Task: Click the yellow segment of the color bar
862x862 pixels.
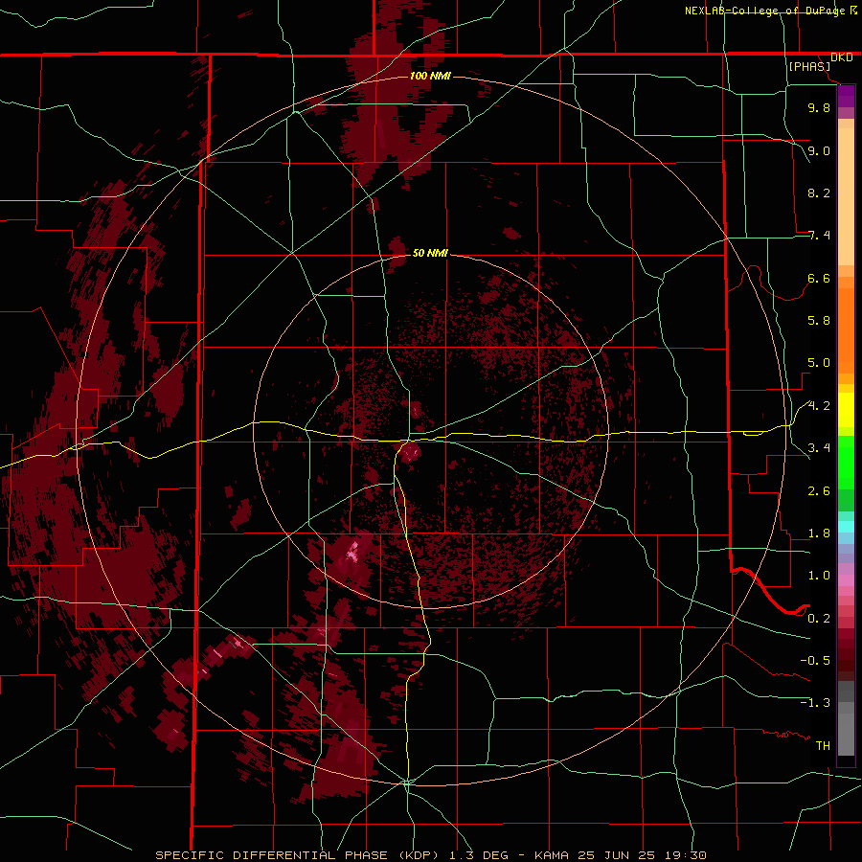Action: (846, 410)
